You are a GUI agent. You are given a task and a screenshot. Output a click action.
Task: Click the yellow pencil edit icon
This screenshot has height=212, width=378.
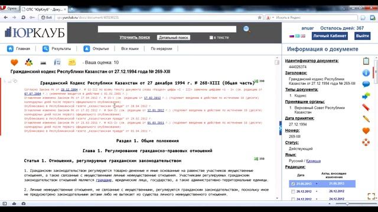point(366,119)
